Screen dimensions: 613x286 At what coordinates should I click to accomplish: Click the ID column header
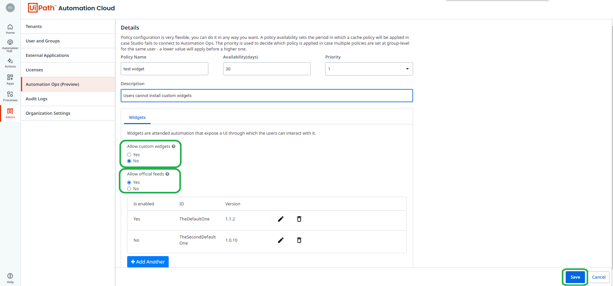[x=182, y=204]
